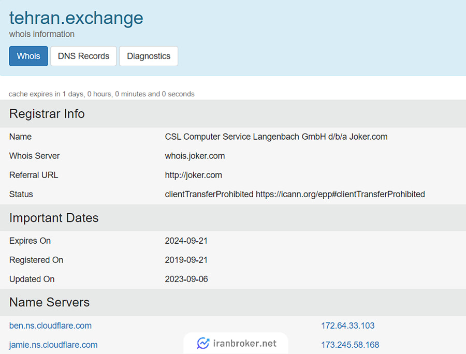
Task: Click the tehran.exchange domain title
Action: tap(76, 18)
